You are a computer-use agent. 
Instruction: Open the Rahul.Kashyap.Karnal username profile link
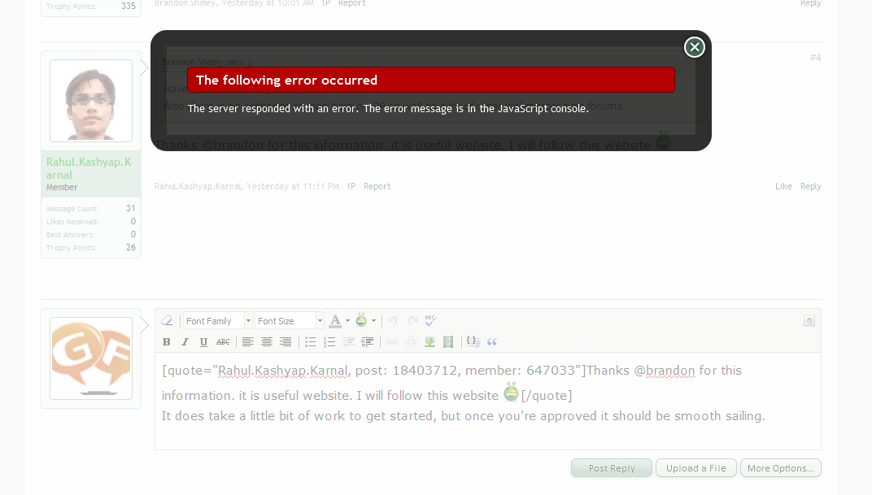tap(89, 168)
